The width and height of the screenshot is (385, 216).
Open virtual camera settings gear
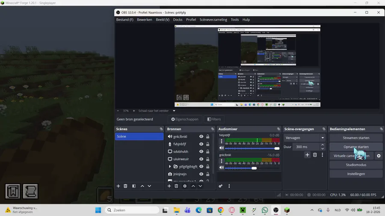(x=379, y=156)
